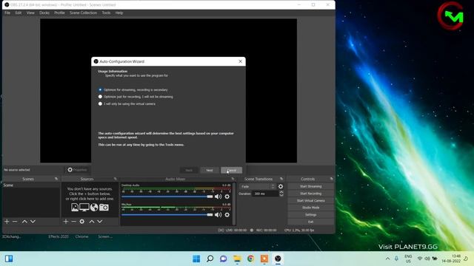Open Windows Start menu

pyautogui.click(x=196, y=259)
